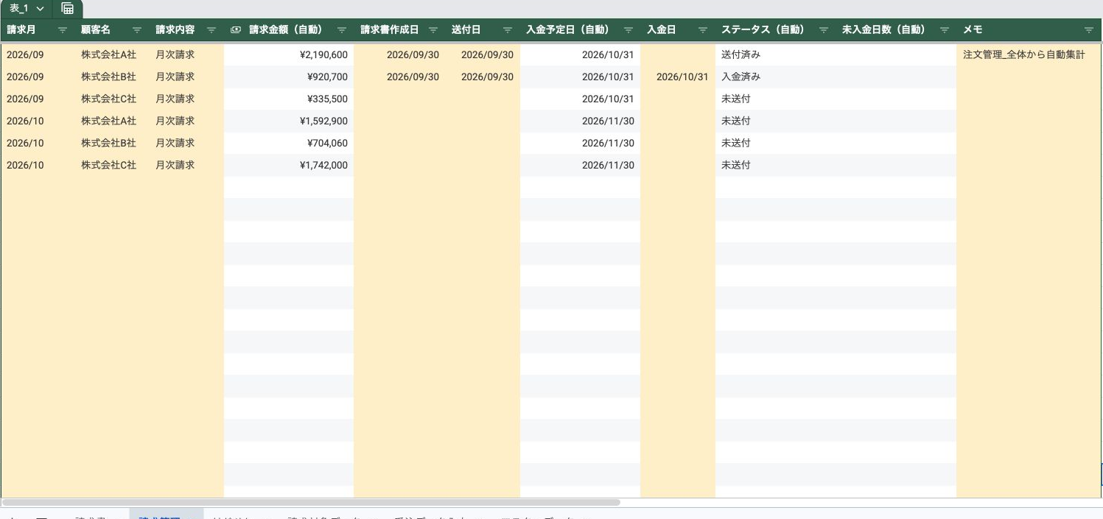Click 未送付 status in the ¥335,500 row

click(x=775, y=99)
